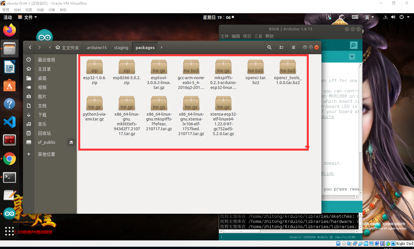Open the terminal from the dock
Screen dimensions: 414x249
pos(9,177)
